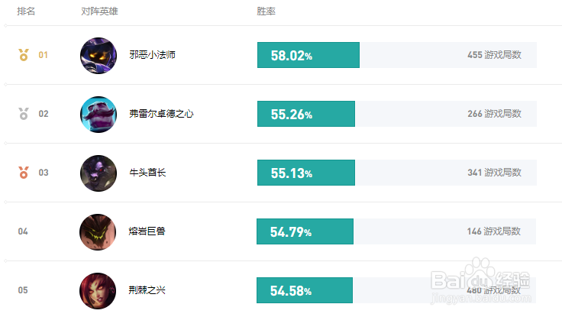Click the 邪恶小法师 champion portrait
Viewport: 562px width, 317px height.
[99, 56]
